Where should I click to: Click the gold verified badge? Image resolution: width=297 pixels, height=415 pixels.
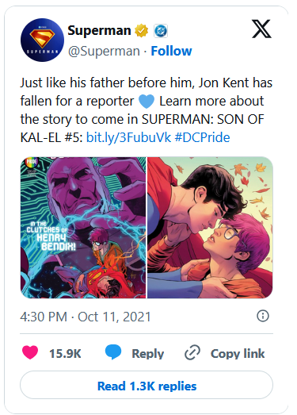click(x=141, y=31)
